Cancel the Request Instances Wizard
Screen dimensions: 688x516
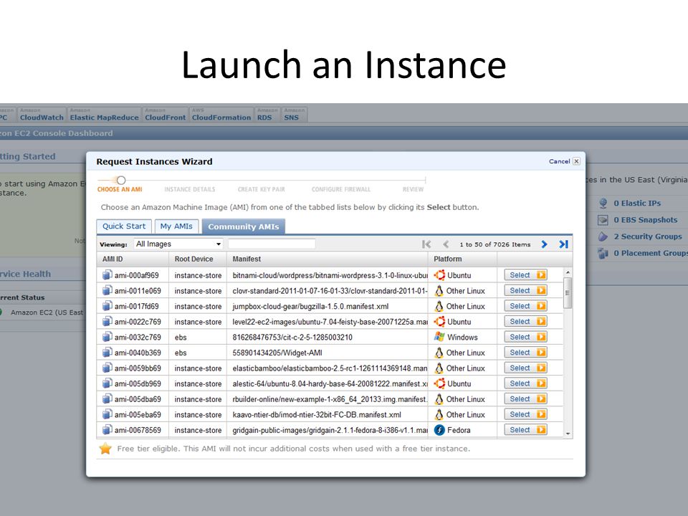point(564,161)
